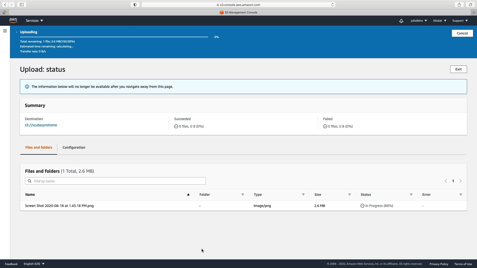Click the Safari address bar
477x268 pixels.
pyautogui.click(x=238, y=5)
